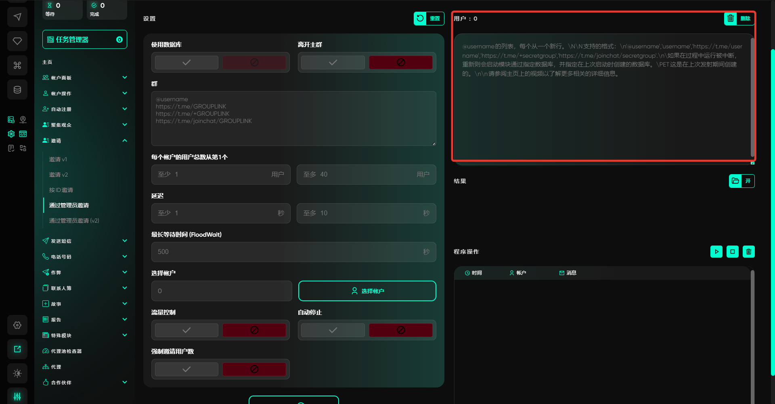Click the 选择帐户 button
Image resolution: width=775 pixels, height=404 pixels.
coord(367,291)
